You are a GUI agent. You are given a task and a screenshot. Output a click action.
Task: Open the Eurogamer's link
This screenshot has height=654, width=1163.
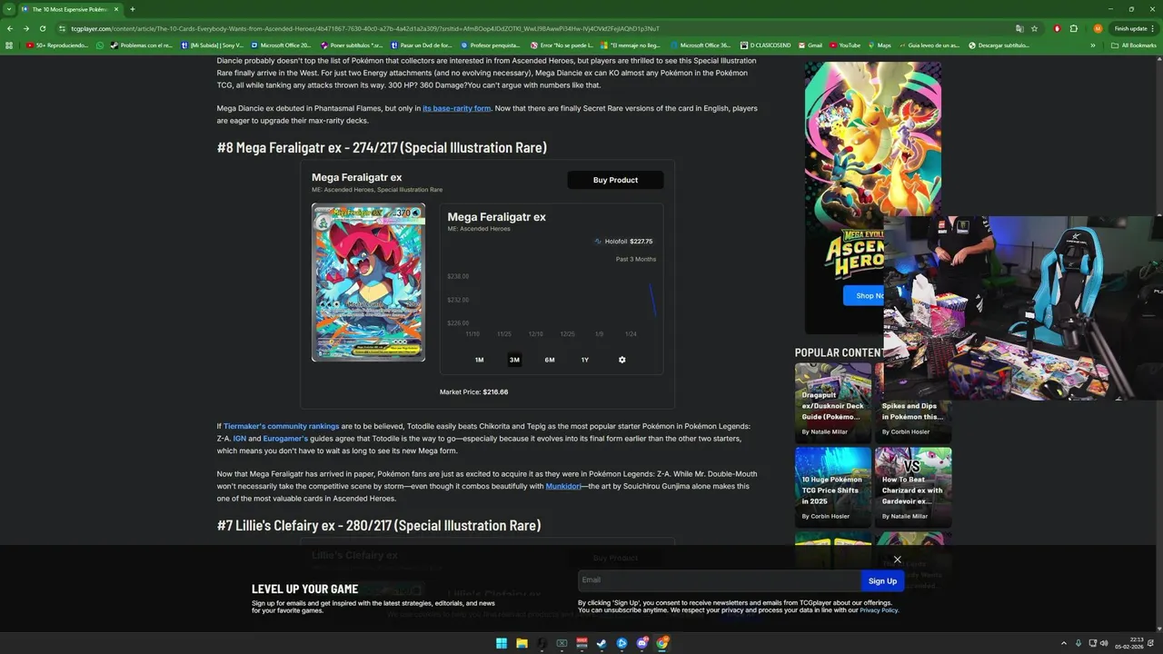pyautogui.click(x=284, y=439)
